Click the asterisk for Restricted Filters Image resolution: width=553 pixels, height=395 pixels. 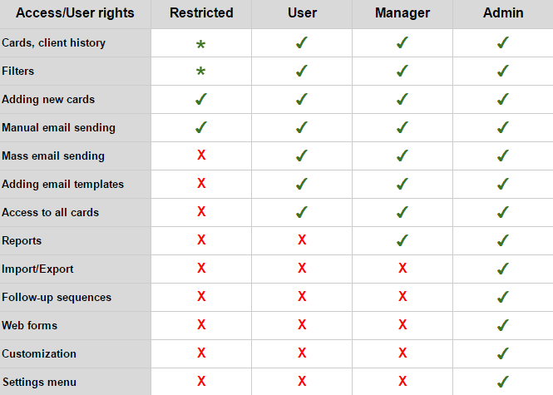pyautogui.click(x=200, y=72)
